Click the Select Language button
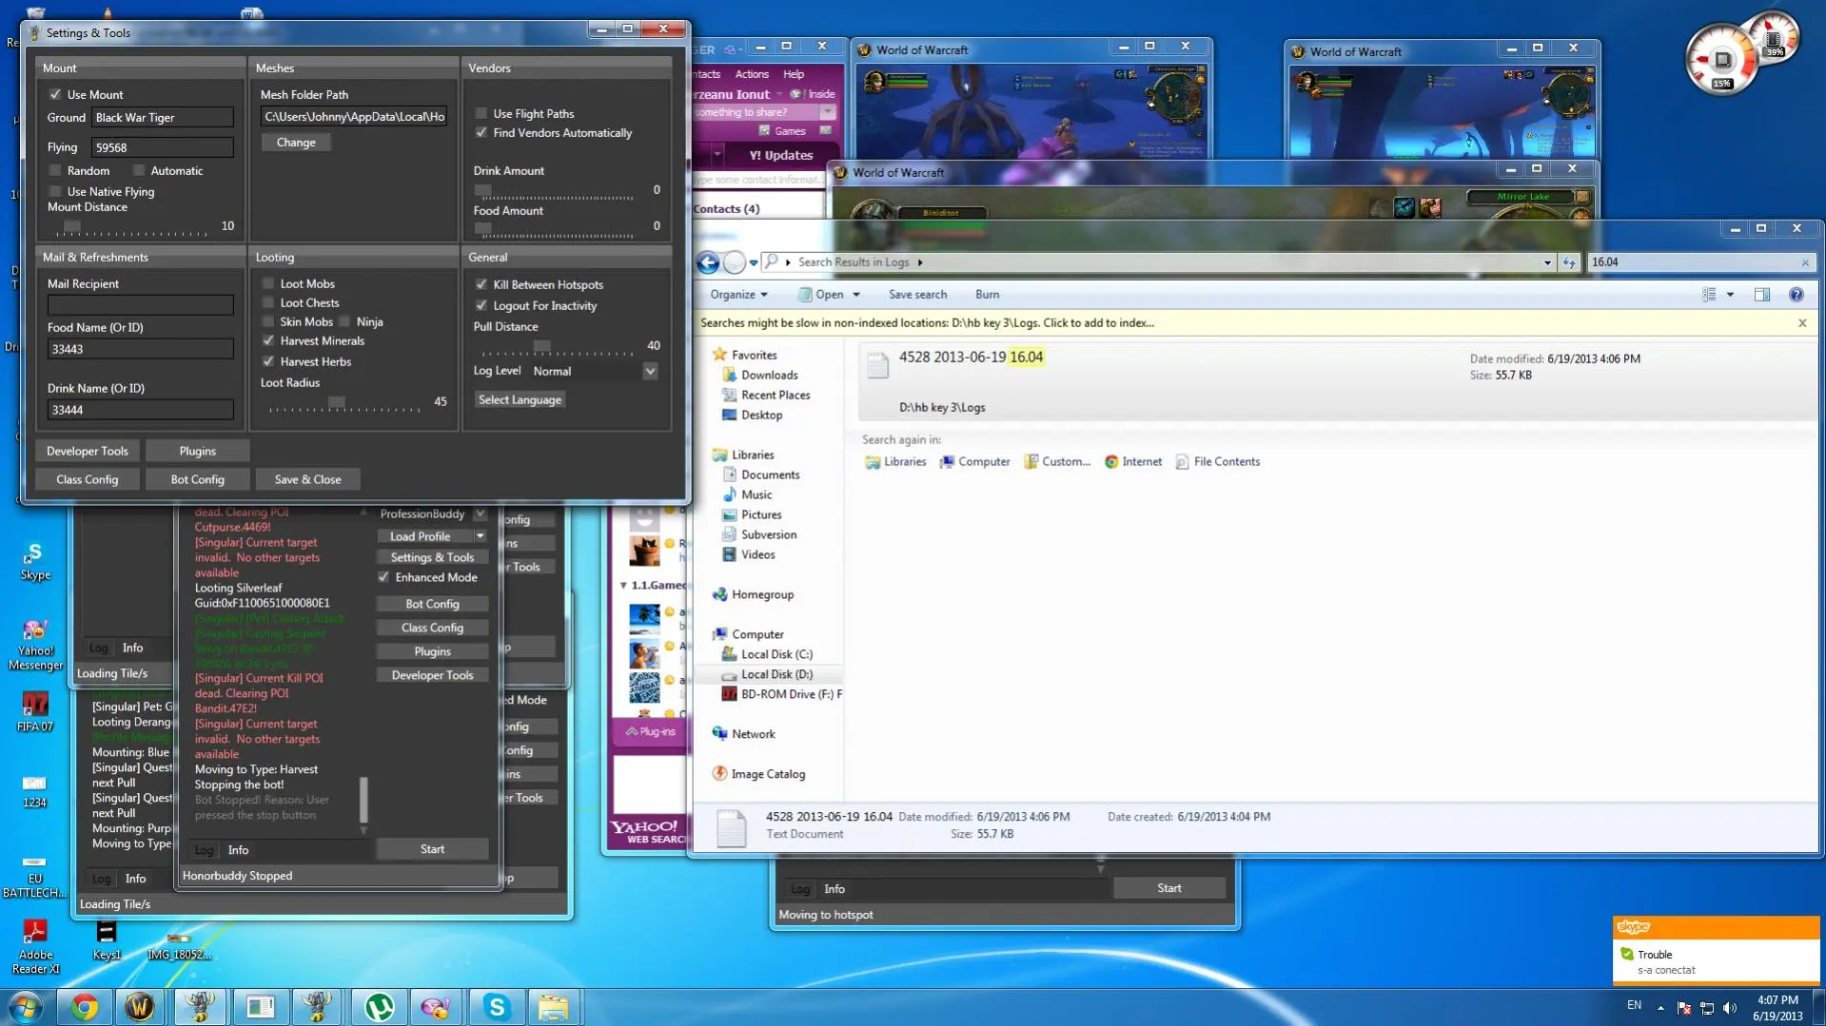The height and width of the screenshot is (1026, 1826). (x=520, y=399)
